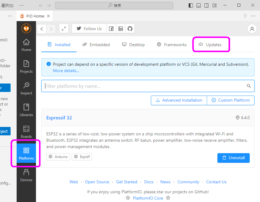Switch to the Embedded tab
The height and width of the screenshot is (202, 260).
point(96,45)
